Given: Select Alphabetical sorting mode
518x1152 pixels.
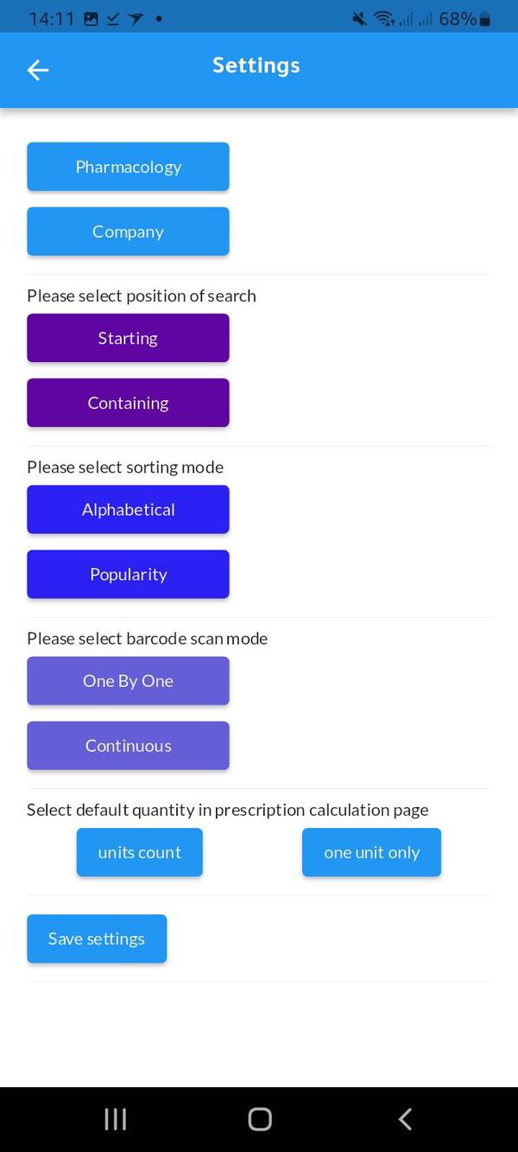Looking at the screenshot, I should coord(128,509).
